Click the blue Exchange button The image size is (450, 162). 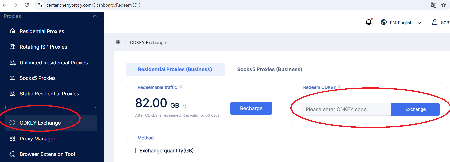[415, 109]
